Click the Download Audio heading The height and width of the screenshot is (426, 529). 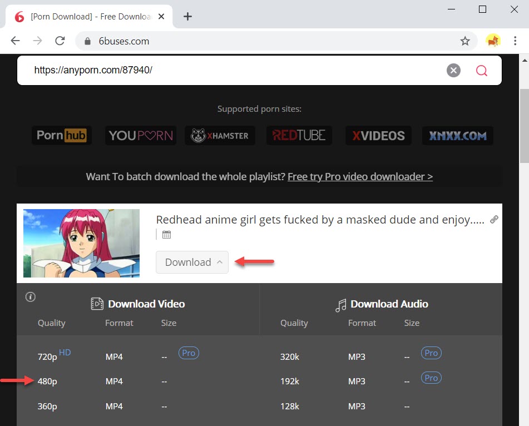(x=389, y=304)
